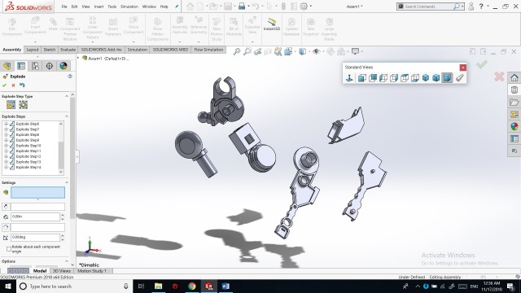Collapse the Explode Steps section
Viewport: 521px width, 293px height.
[67, 116]
